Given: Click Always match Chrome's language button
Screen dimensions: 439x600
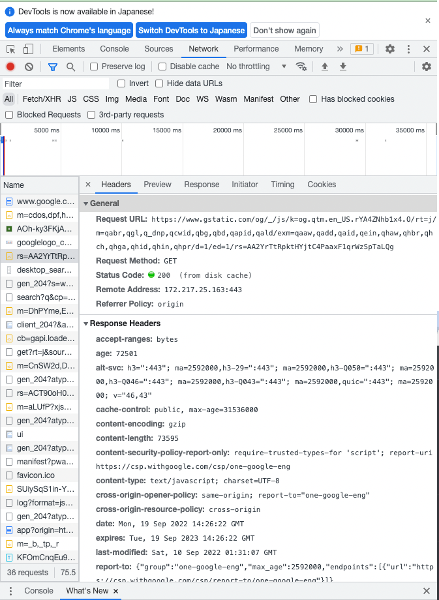Looking at the screenshot, I should tap(69, 30).
